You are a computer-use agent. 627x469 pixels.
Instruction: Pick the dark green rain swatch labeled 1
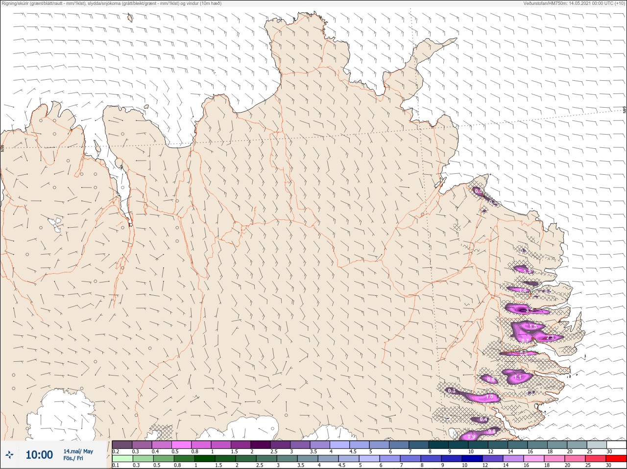point(204,459)
